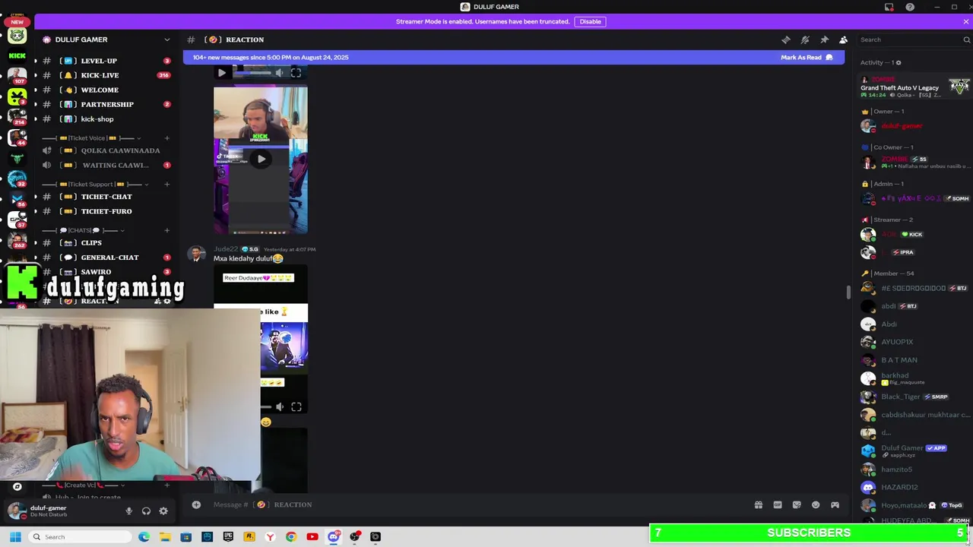Screen dimensions: 973x547
Task: Fullscreen the top video attachment
Action: pyautogui.click(x=296, y=73)
